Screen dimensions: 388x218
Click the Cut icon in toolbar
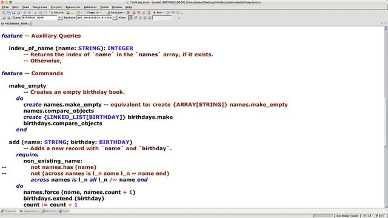pyautogui.click(x=35, y=13)
